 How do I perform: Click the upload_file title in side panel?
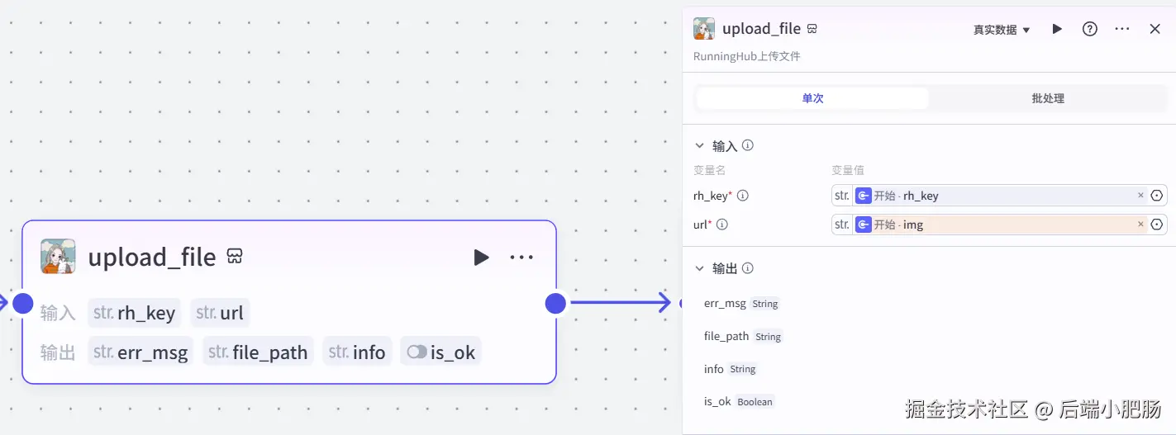coord(761,29)
